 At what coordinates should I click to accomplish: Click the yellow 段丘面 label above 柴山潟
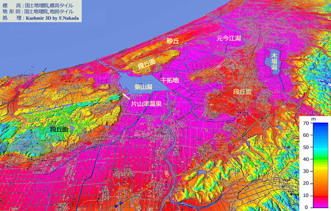147,65
